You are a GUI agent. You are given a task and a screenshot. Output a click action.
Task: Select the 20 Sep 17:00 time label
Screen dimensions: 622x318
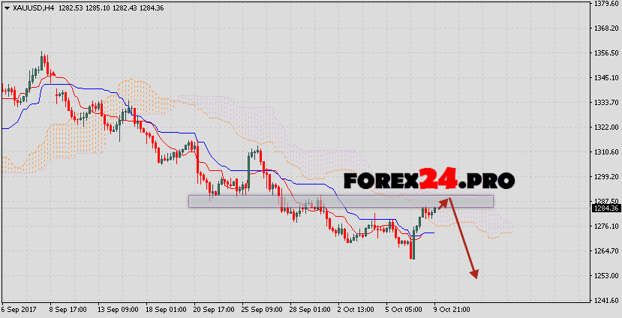coord(213,309)
